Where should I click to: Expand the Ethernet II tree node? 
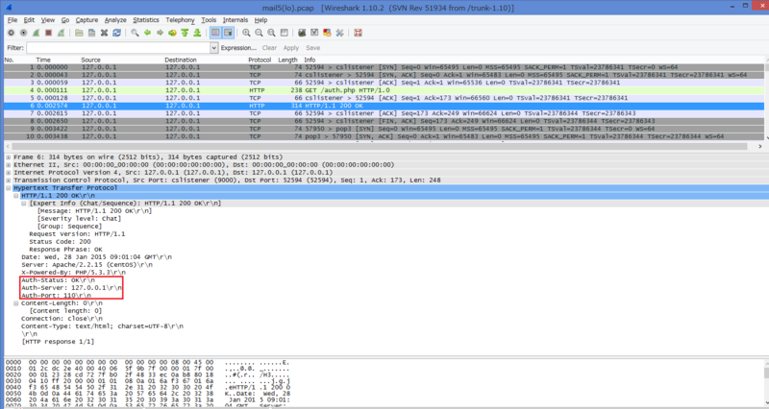[x=9, y=165]
